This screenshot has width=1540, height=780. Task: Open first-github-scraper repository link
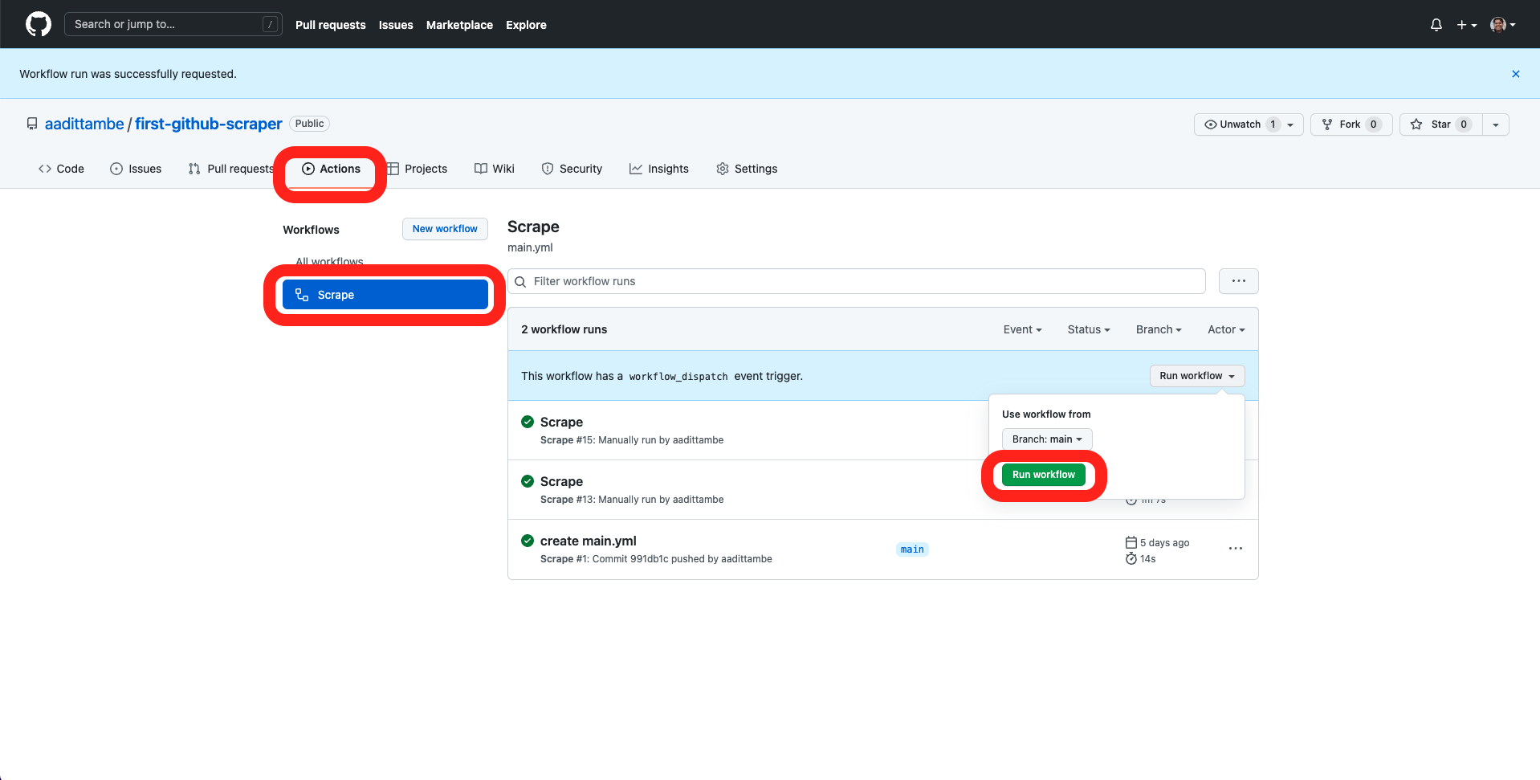click(x=209, y=124)
